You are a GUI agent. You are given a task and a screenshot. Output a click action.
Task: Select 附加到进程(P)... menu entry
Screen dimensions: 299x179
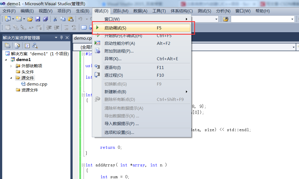point(141,51)
